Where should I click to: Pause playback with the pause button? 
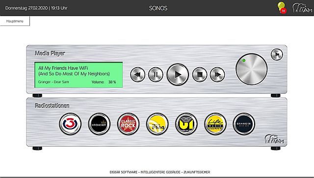[156, 75]
